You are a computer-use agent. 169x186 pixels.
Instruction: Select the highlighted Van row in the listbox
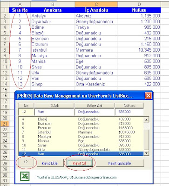(x=81, y=154)
